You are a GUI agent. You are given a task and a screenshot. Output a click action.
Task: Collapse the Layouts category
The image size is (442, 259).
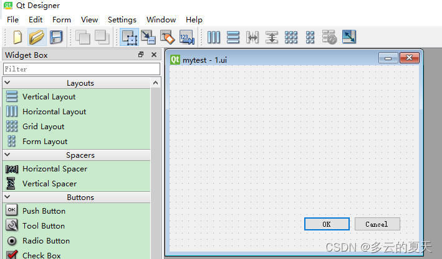coord(7,83)
